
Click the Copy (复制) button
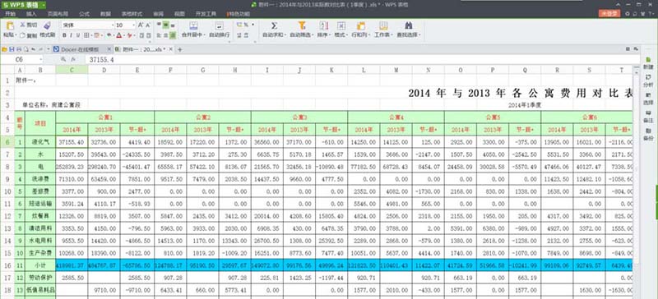(29, 35)
